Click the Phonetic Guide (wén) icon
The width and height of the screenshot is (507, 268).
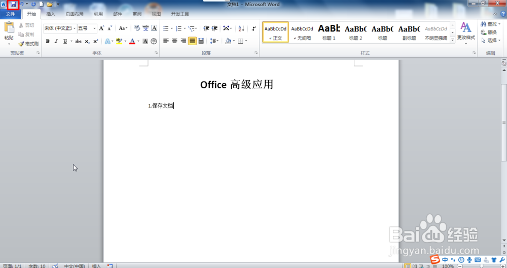(x=146, y=28)
